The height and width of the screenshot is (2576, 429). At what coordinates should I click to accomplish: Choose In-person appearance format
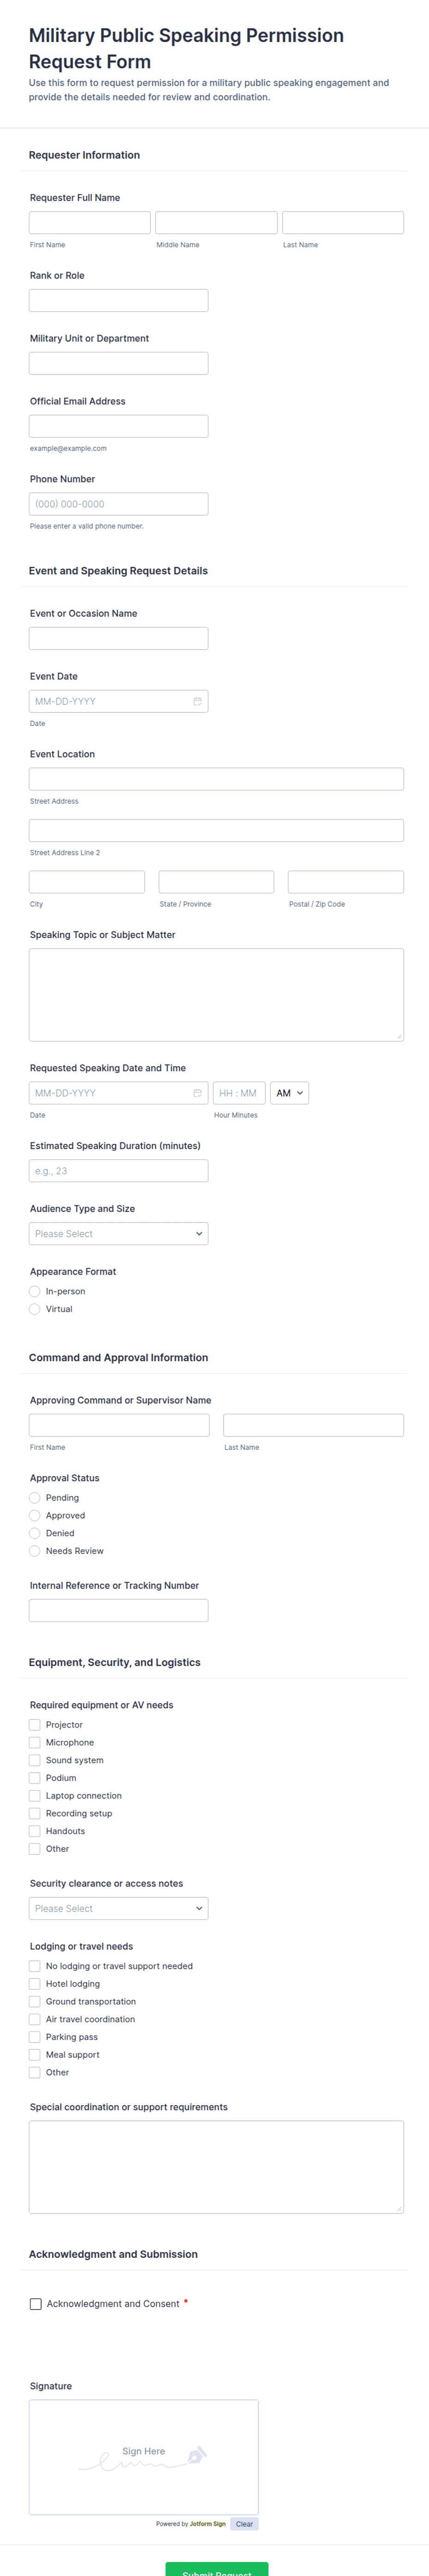point(35,1291)
